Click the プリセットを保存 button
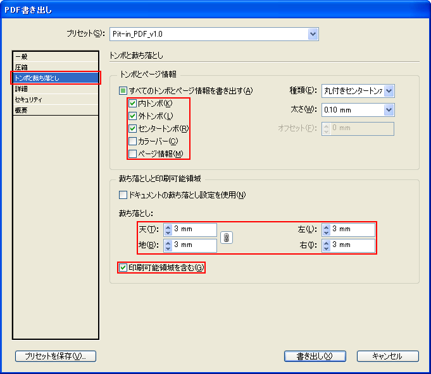 [x=56, y=356]
